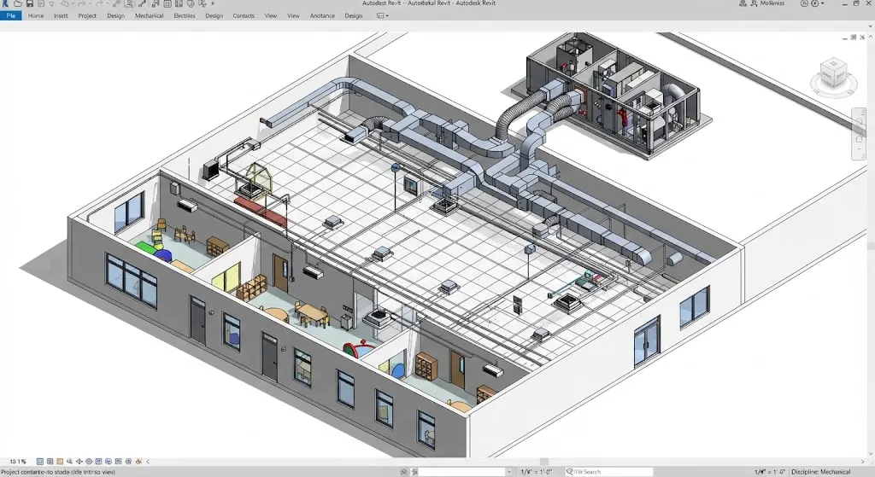Minimize the 3D view window
The image size is (875, 477).
click(845, 38)
